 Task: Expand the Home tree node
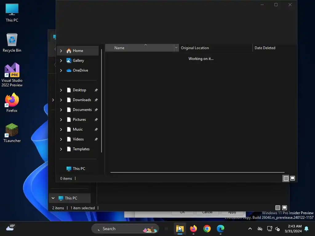[x=61, y=51]
